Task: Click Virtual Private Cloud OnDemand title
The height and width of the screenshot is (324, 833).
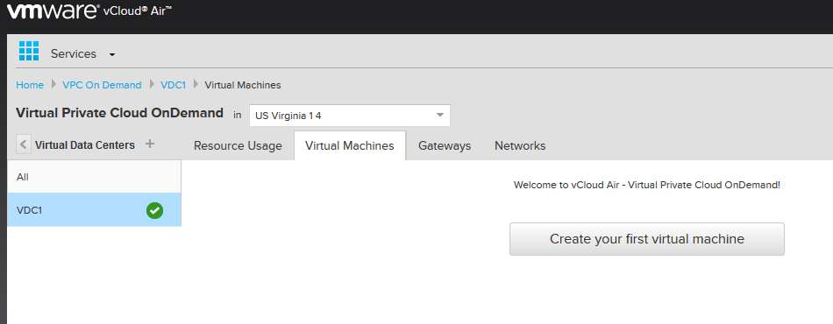Action: click(x=119, y=113)
